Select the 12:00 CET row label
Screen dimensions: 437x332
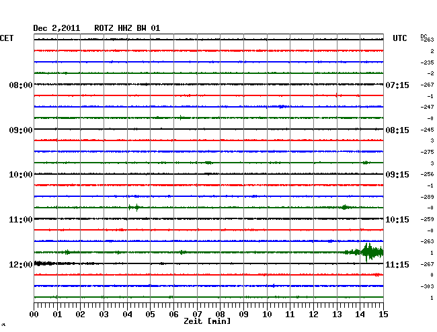[x=21, y=264]
